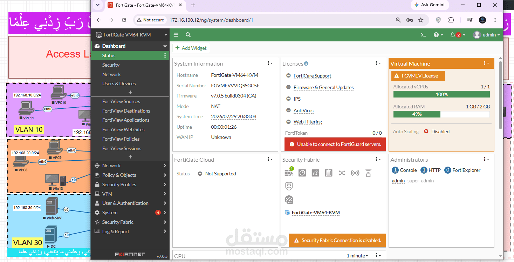Click the round disabled-connector icon in Security Fabric

pos(289,200)
